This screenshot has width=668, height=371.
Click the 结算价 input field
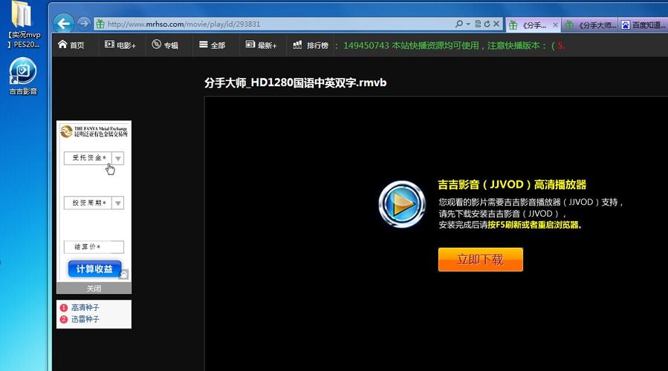[x=94, y=247]
